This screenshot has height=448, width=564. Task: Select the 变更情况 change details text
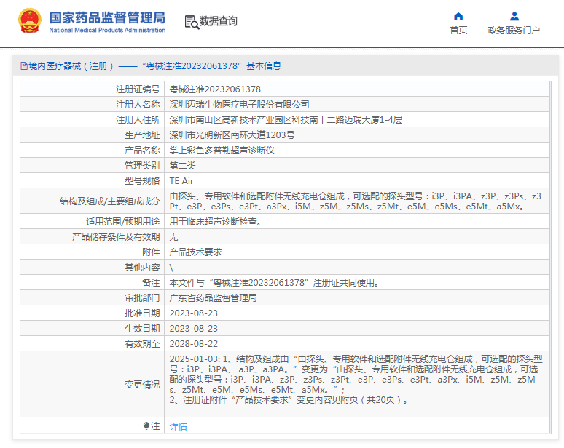click(356, 380)
